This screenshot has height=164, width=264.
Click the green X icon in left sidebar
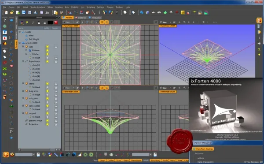[5, 68]
